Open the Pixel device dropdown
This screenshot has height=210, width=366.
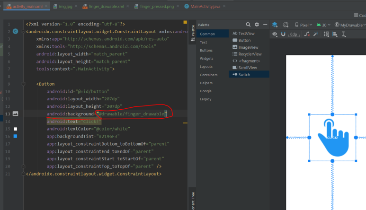click(304, 25)
